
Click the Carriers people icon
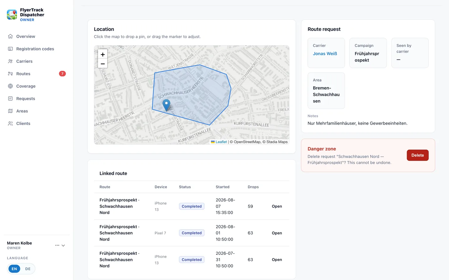click(x=10, y=61)
